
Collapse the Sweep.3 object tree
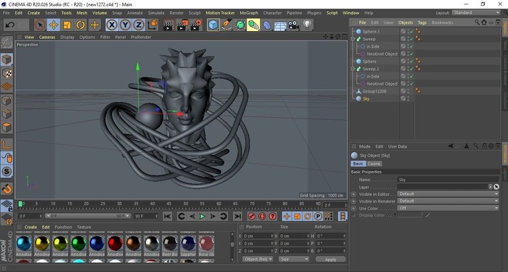[353, 69]
